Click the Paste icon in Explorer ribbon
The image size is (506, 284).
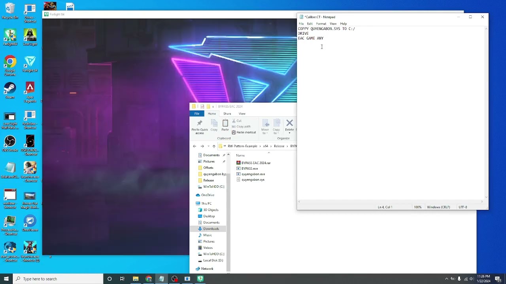click(225, 125)
